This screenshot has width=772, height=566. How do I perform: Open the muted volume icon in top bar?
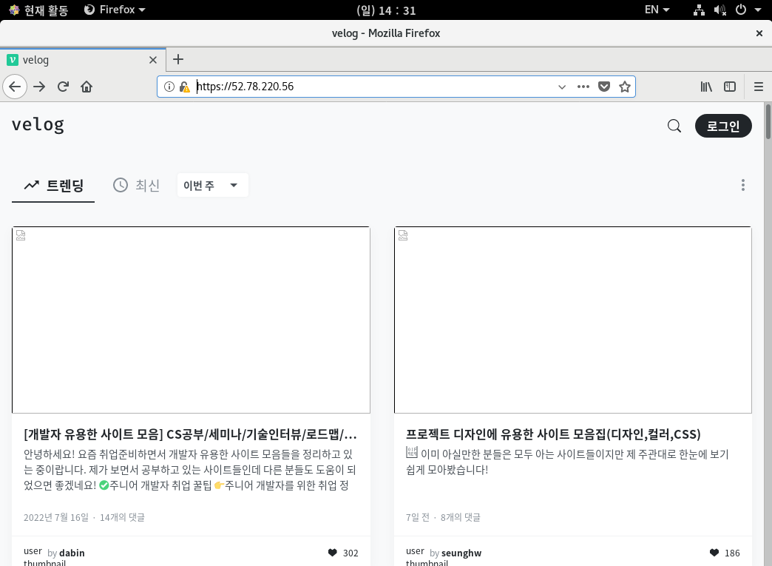coord(719,10)
